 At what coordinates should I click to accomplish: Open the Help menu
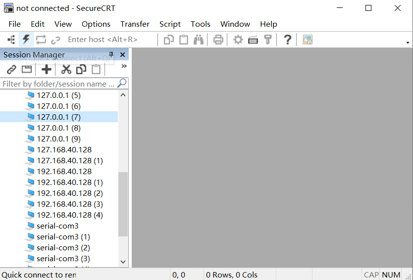268,24
